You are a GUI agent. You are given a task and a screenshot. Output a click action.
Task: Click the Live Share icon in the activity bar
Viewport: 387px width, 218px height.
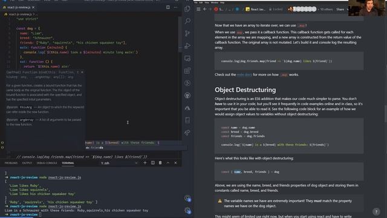pos(187,133)
